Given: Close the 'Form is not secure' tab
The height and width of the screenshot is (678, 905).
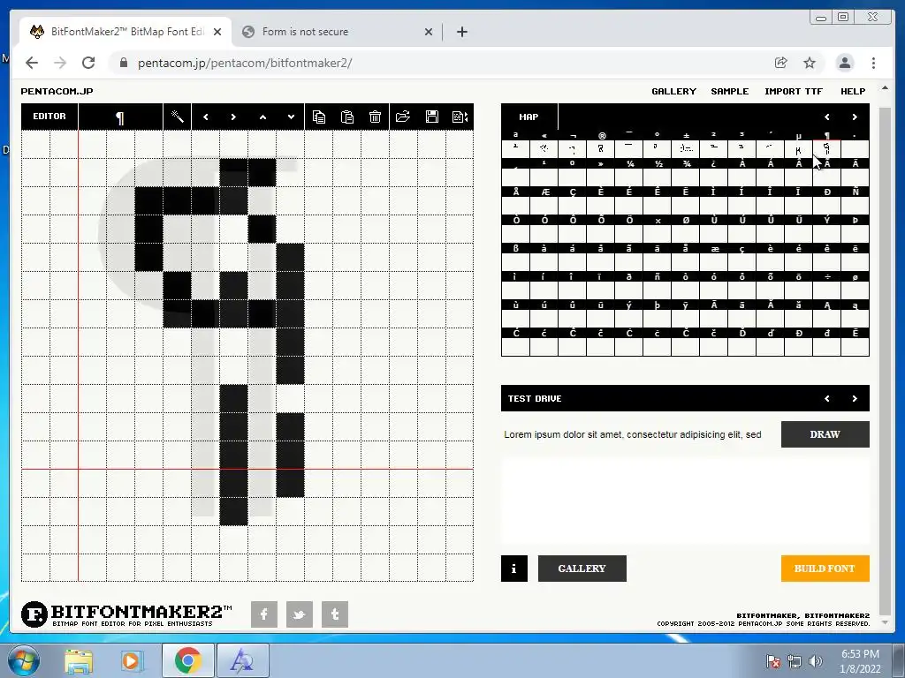Looking at the screenshot, I should click(429, 32).
